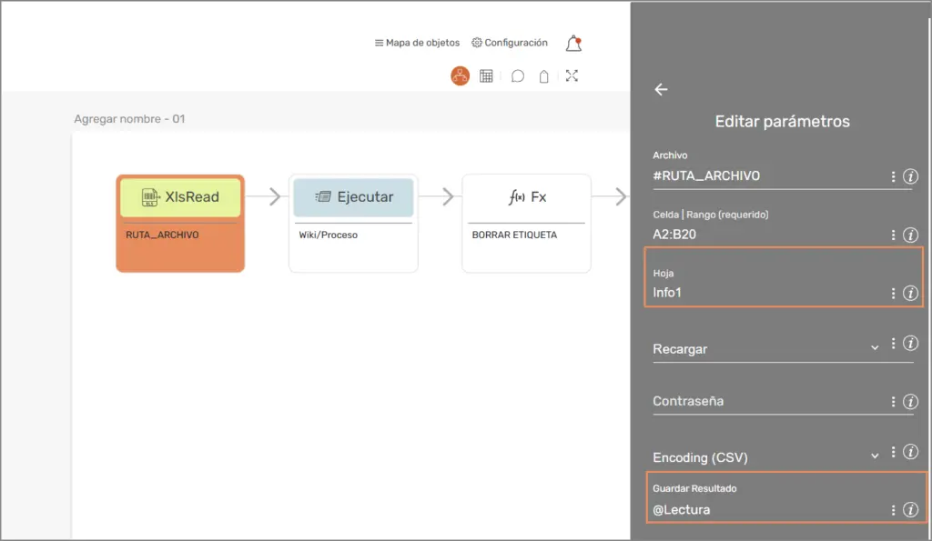Click the Agregar nombre - 01 title
Viewport: 932px width, 541px height.
[129, 119]
